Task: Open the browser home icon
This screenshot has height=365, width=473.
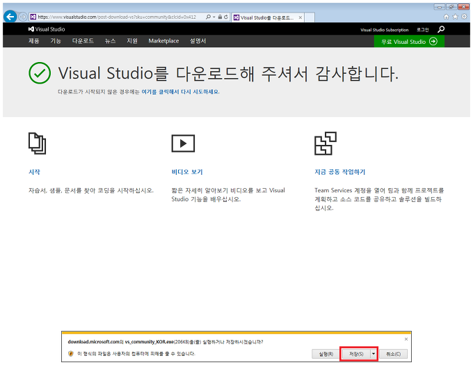Action: [x=446, y=17]
